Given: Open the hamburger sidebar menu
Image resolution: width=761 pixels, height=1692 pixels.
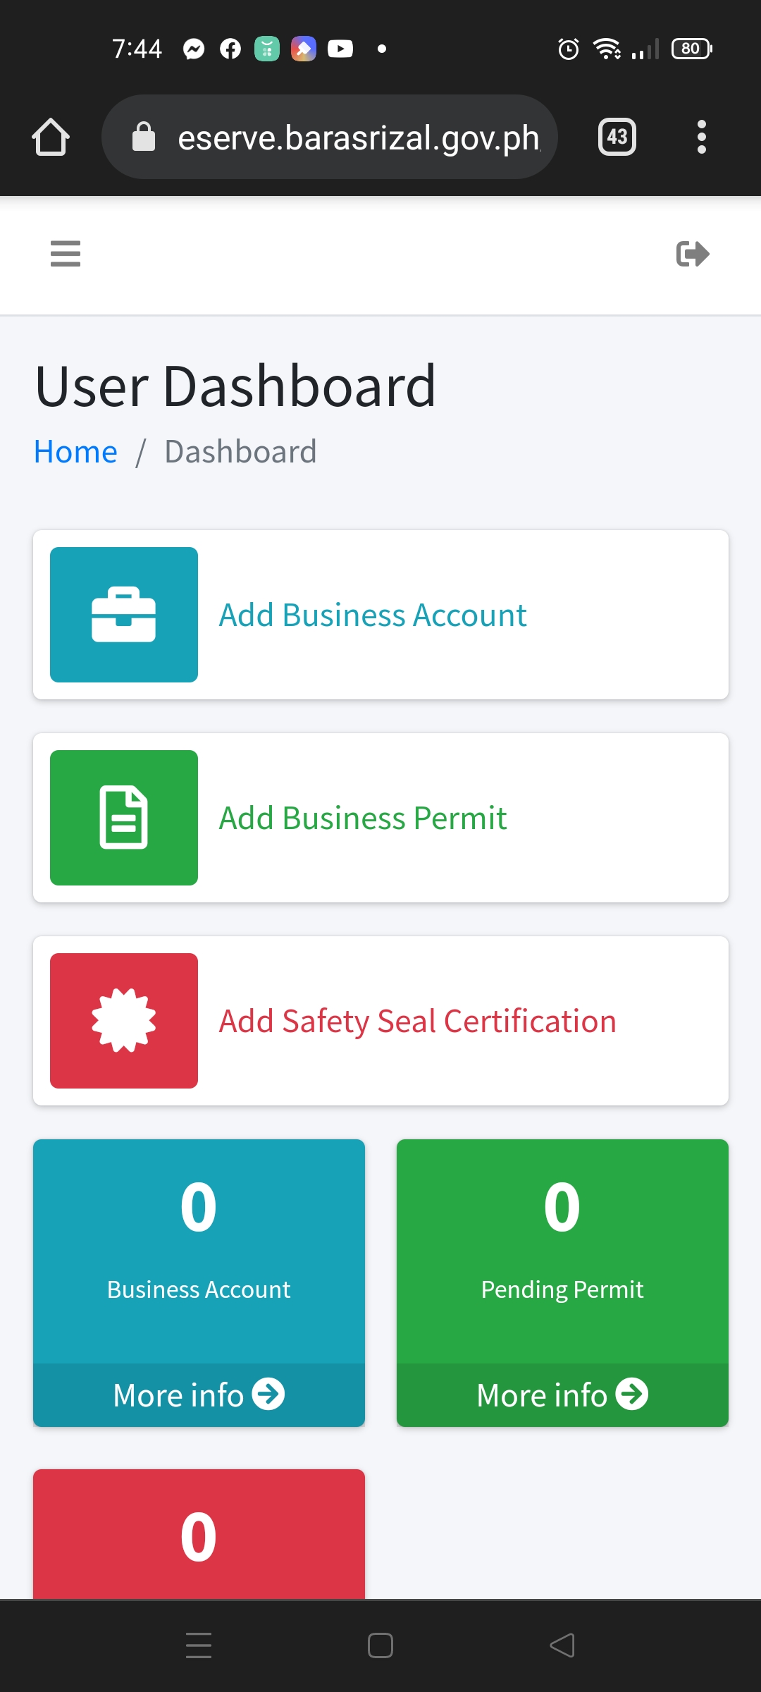Looking at the screenshot, I should coord(66,254).
